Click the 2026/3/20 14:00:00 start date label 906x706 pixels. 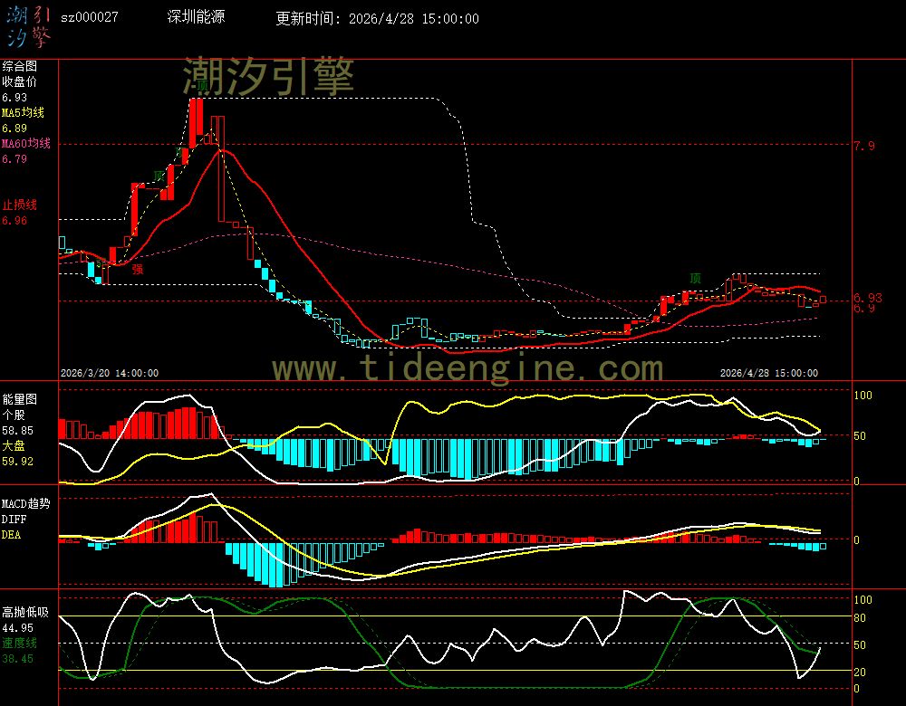click(110, 373)
